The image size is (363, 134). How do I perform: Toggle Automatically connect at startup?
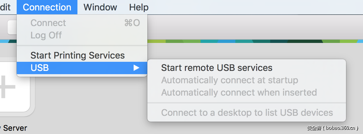point(229,80)
